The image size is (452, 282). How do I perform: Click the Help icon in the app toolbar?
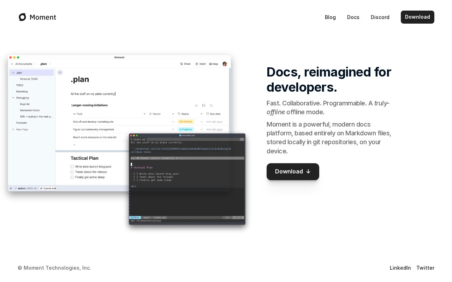pos(210,64)
